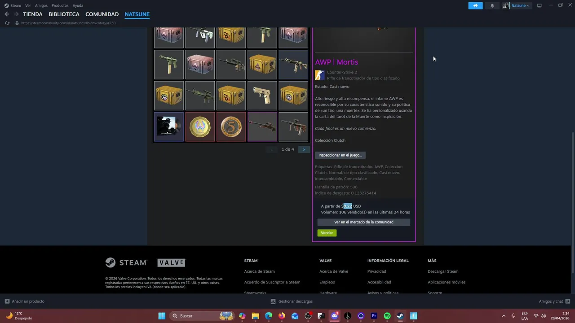Open the volume control in system tray
This screenshot has height=323, width=575.
pos(543,316)
